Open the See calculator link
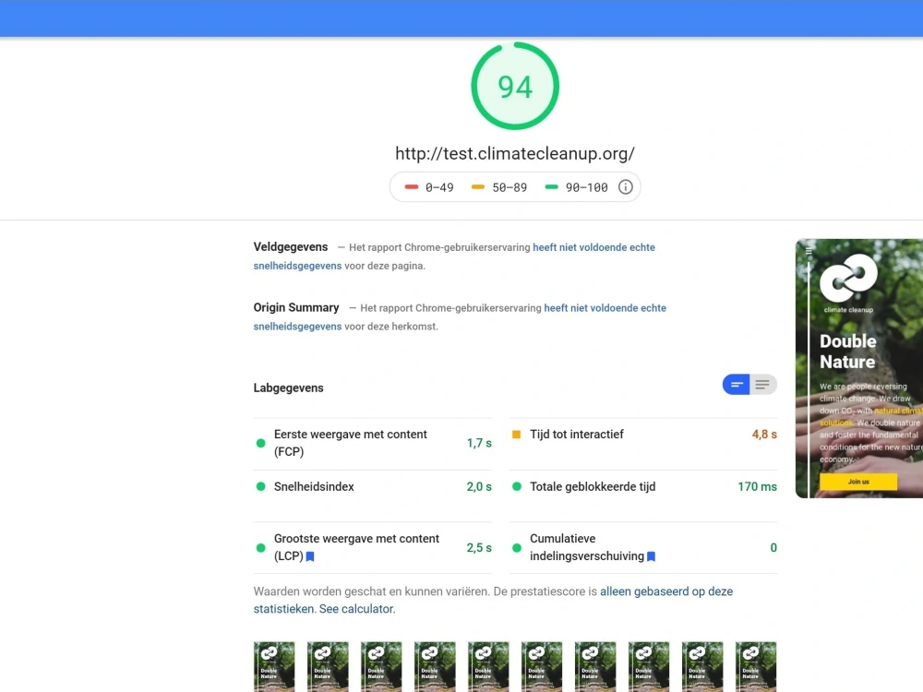This screenshot has width=923, height=692. coord(356,609)
